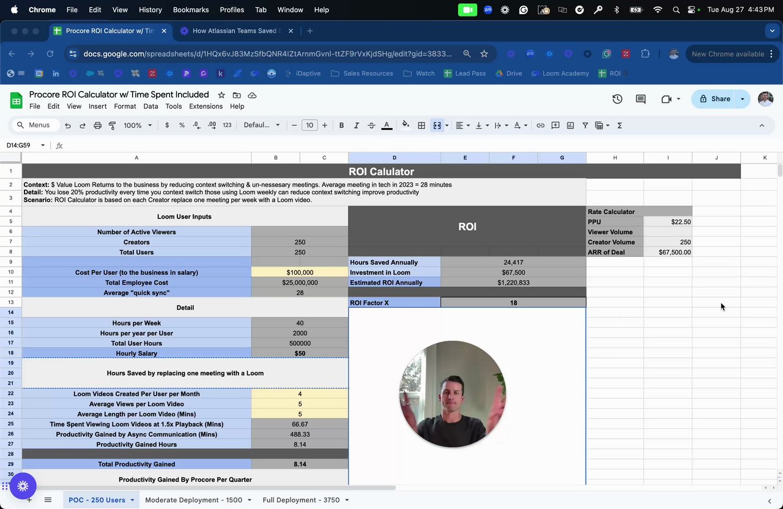Open the font family dropdown
This screenshot has height=509, width=783.
pos(262,125)
